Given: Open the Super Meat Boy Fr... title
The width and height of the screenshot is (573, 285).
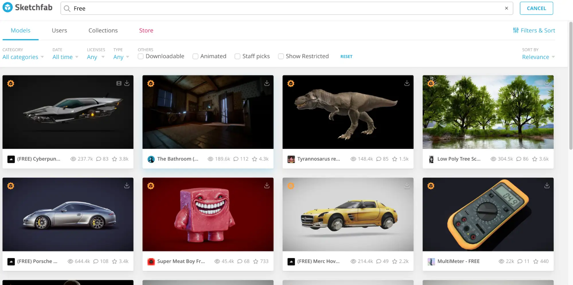Looking at the screenshot, I should pos(181,261).
